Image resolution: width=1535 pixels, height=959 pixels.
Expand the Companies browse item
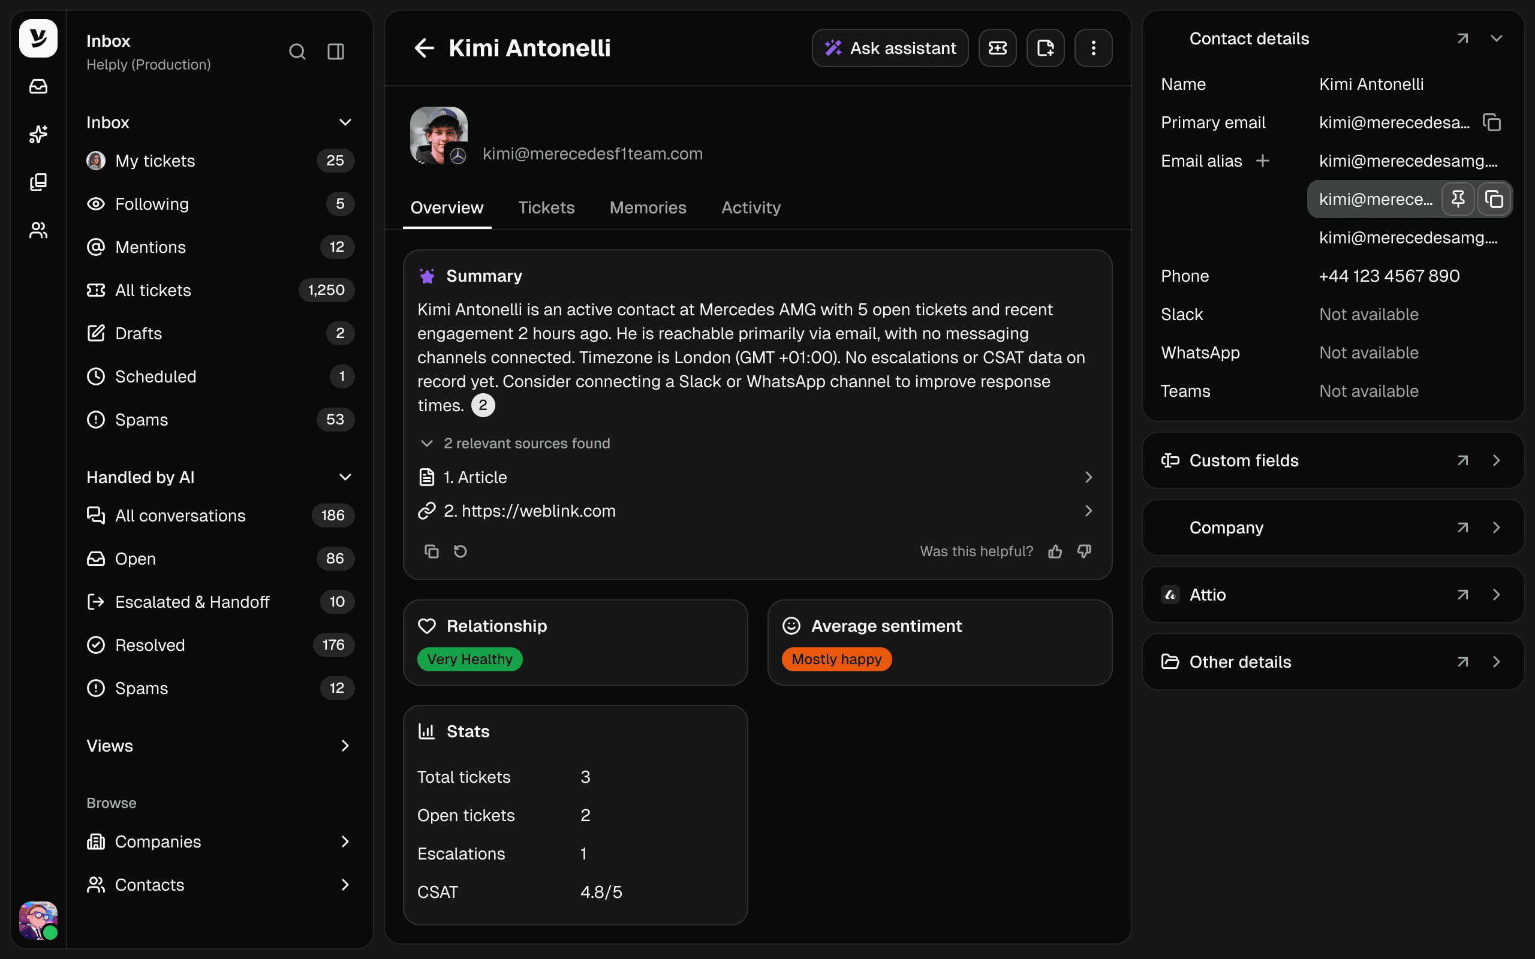click(x=345, y=842)
